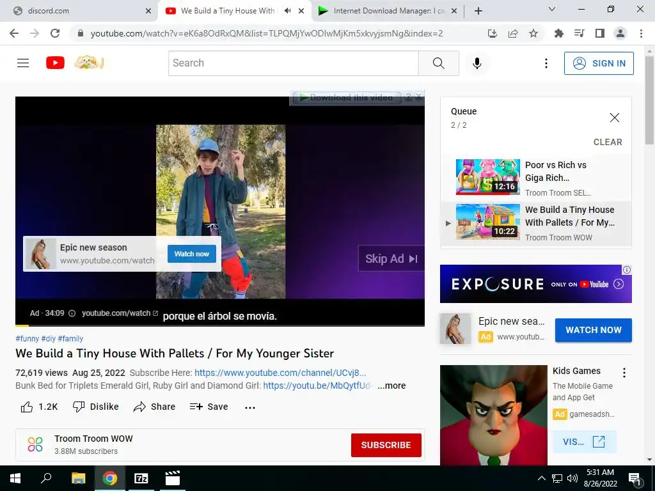Open the youtube.com/watch ad link in player
This screenshot has width=655, height=491.
[x=120, y=313]
